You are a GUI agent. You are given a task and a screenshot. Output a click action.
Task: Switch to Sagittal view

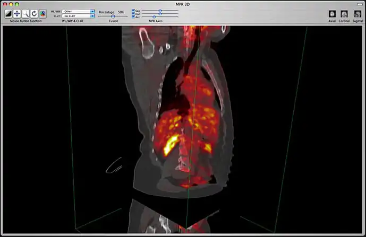[358, 14]
